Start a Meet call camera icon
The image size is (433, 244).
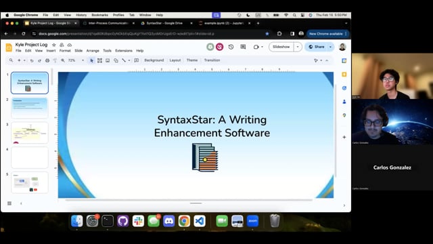256,47
